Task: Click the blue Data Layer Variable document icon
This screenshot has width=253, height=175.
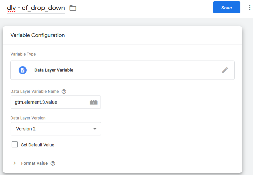Action: (x=23, y=70)
